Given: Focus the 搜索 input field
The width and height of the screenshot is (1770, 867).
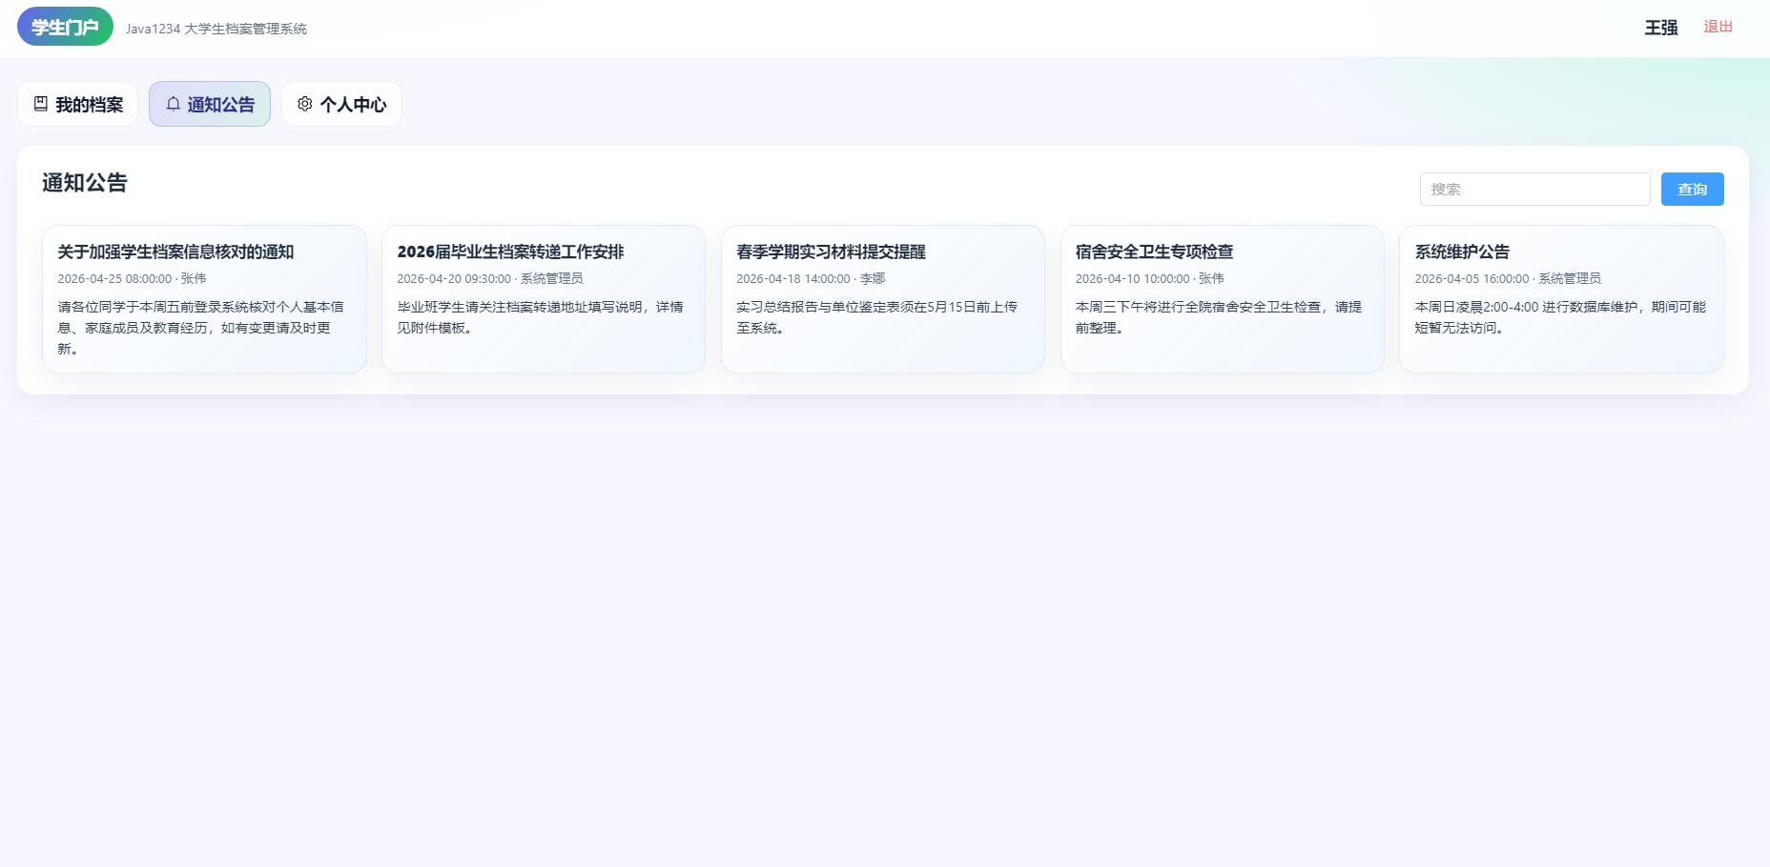Looking at the screenshot, I should point(1534,189).
